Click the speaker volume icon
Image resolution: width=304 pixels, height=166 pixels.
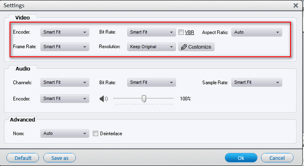[x=104, y=99]
